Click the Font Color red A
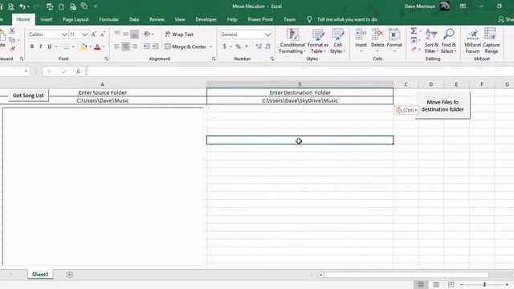 click(97, 47)
